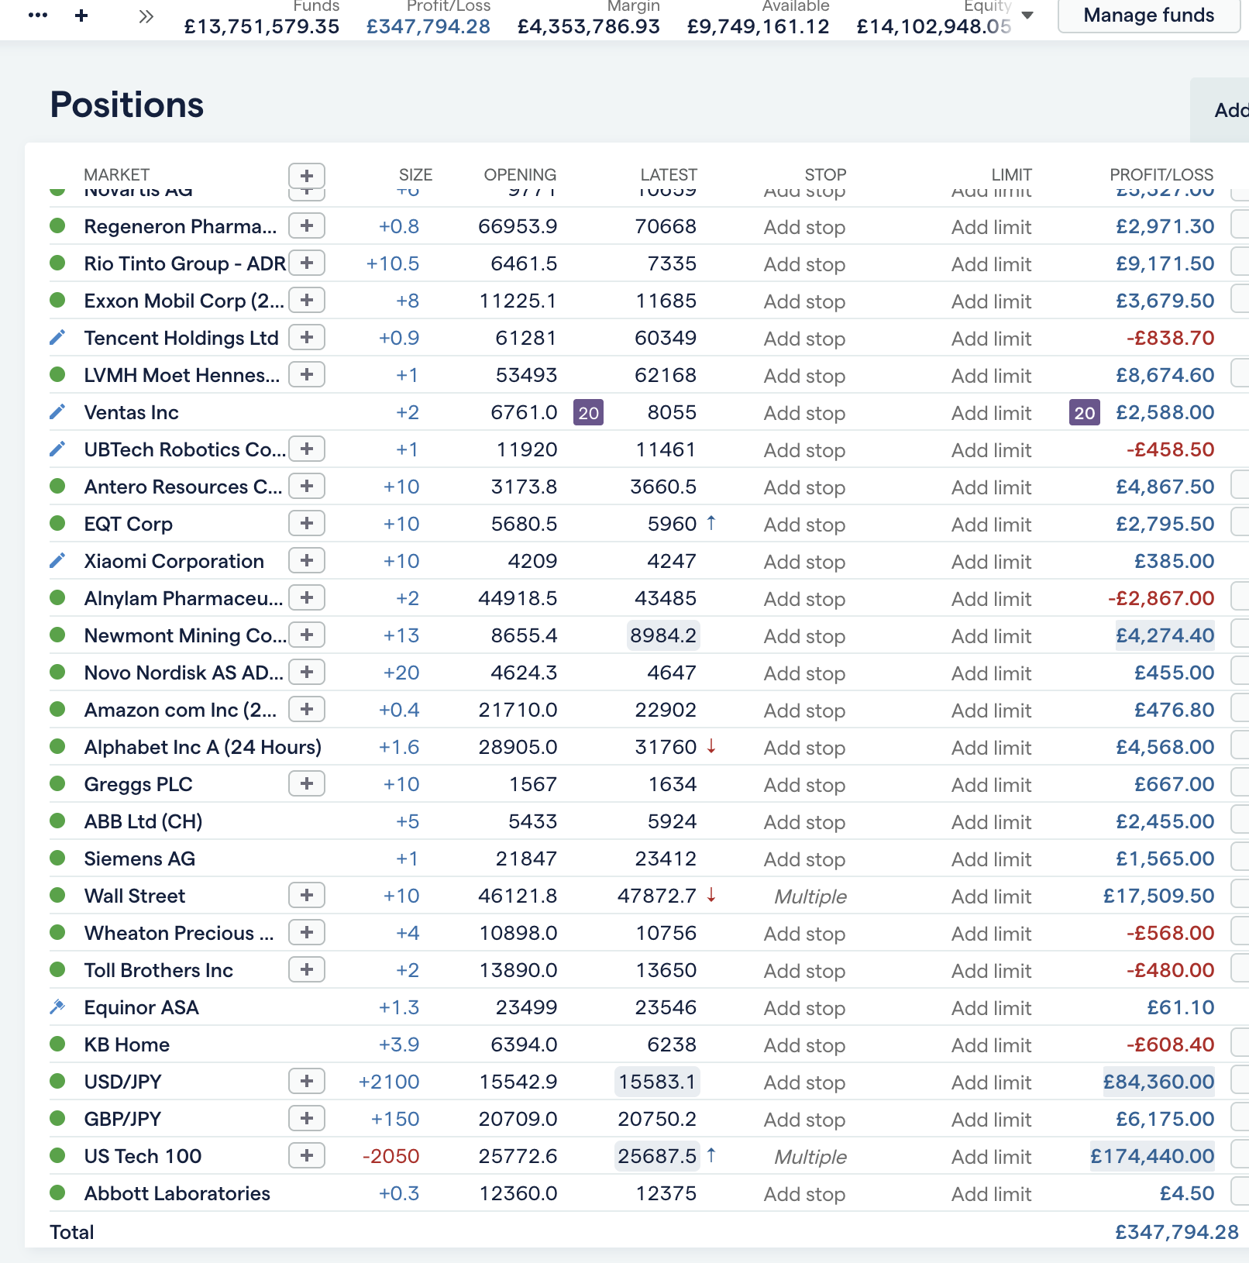
Task: Expand the Equity dropdown arrow
Action: click(x=1027, y=15)
